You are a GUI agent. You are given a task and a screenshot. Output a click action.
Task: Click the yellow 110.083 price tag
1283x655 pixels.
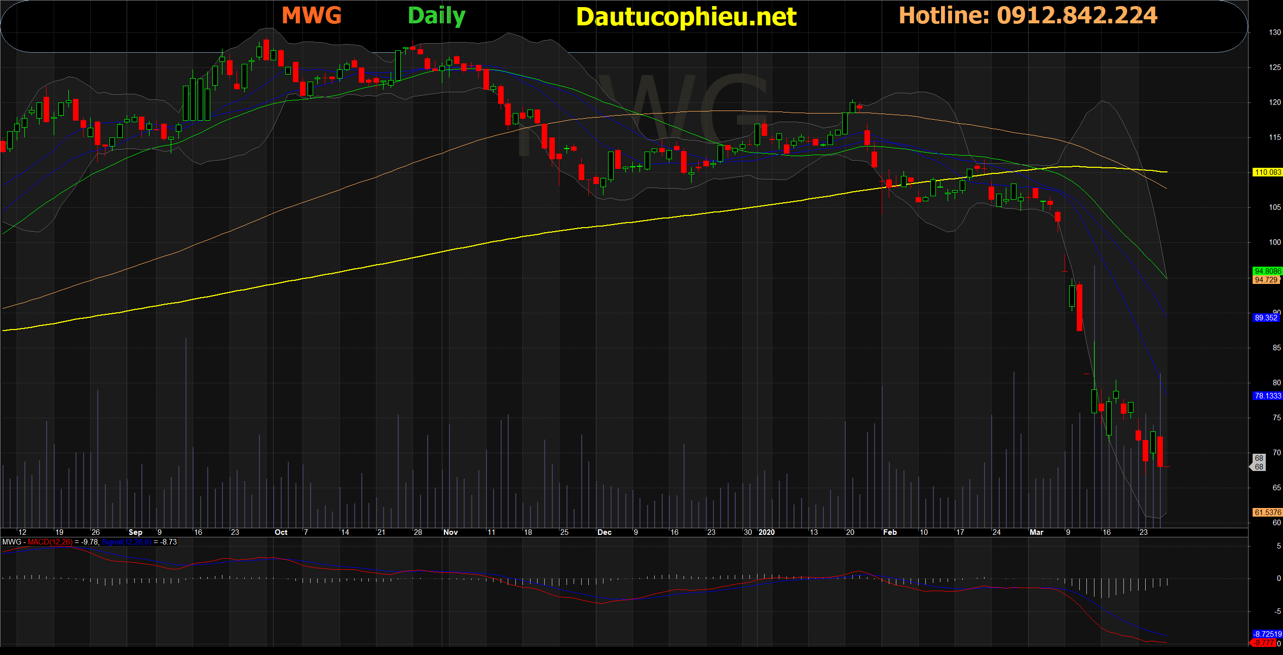[x=1267, y=172]
